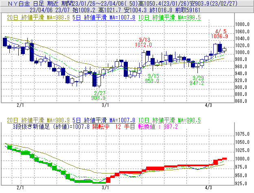The height and width of the screenshot is (193, 254).
Task: Click the open interest 前取59161
Action: tap(188, 10)
